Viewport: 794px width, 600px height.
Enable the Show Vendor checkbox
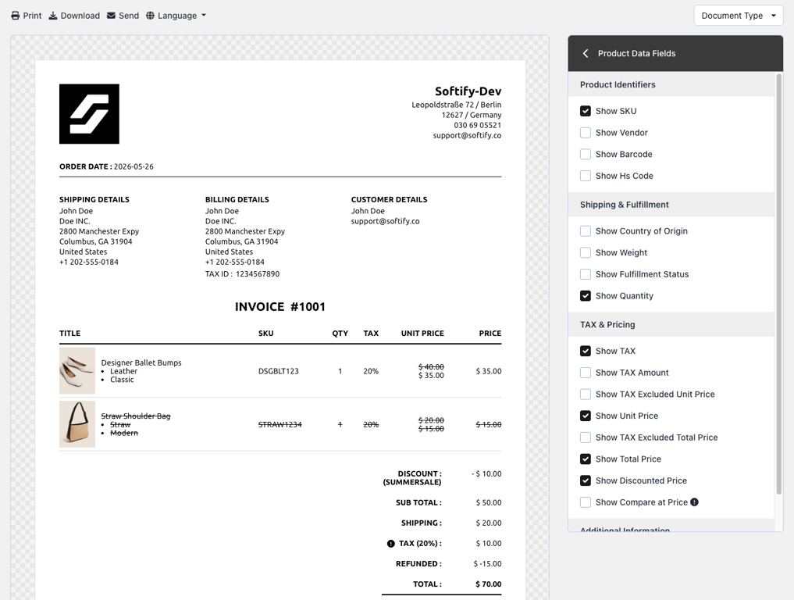586,133
